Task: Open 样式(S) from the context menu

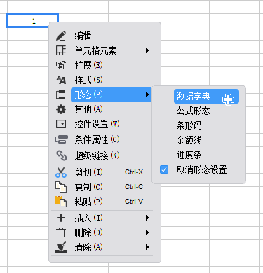Action: coord(88,80)
